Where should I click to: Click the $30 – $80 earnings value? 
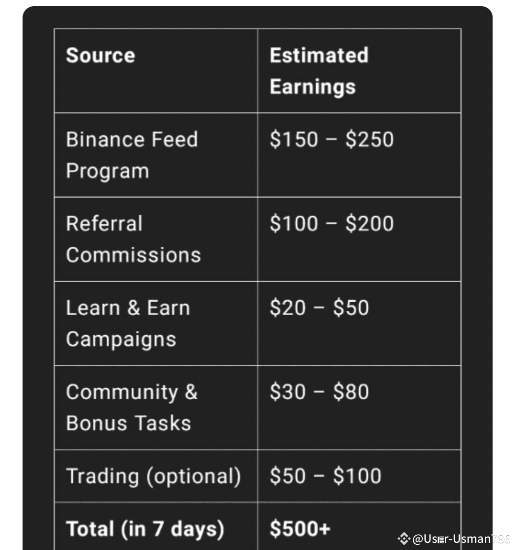click(319, 392)
